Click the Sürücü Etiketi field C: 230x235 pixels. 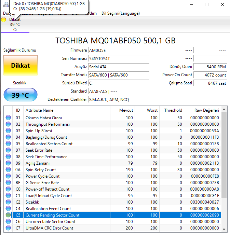point(119,83)
